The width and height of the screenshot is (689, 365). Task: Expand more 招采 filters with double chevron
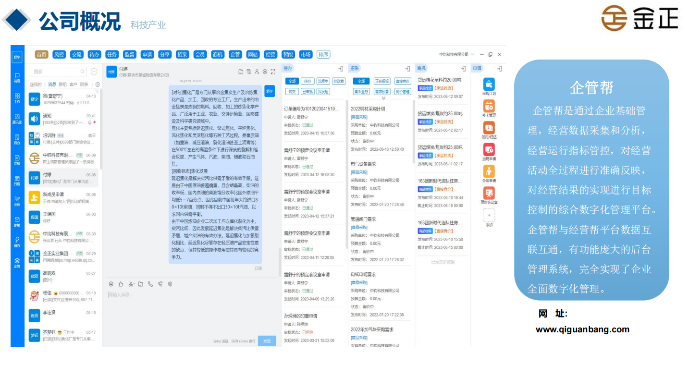coord(383,98)
